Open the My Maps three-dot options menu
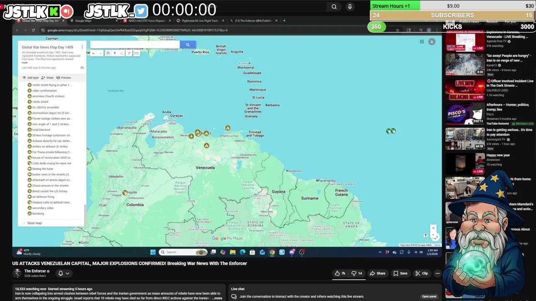536x301 pixels. [82, 47]
